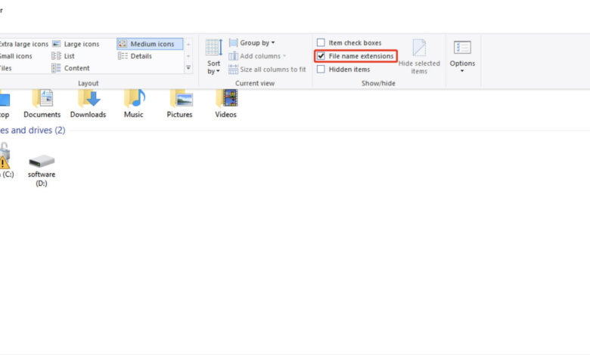Collapse the devices and drives (2) group
The width and height of the screenshot is (590, 355).
(33, 131)
